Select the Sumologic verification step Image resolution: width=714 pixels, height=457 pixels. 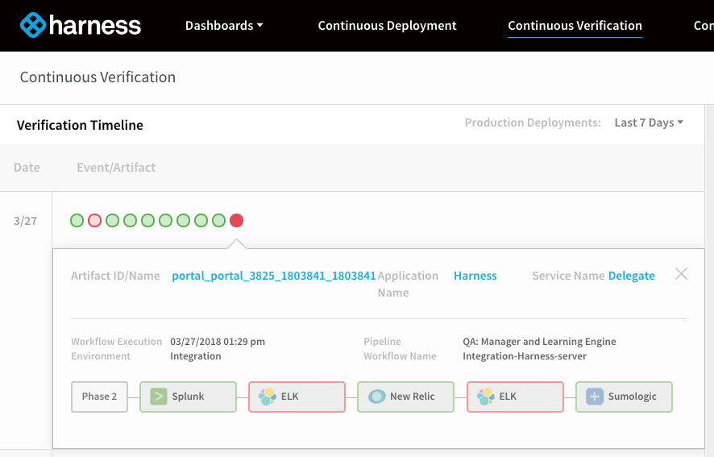[x=624, y=397]
